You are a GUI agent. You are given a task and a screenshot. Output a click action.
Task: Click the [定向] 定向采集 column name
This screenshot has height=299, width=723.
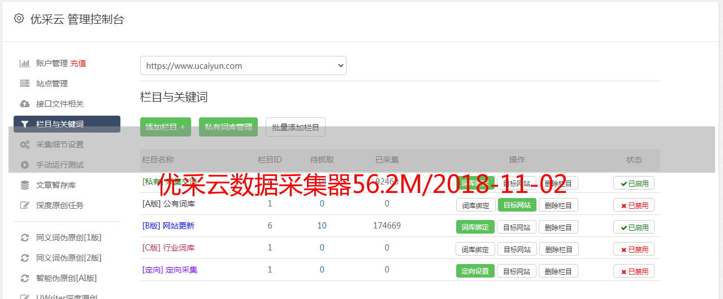[170, 270]
